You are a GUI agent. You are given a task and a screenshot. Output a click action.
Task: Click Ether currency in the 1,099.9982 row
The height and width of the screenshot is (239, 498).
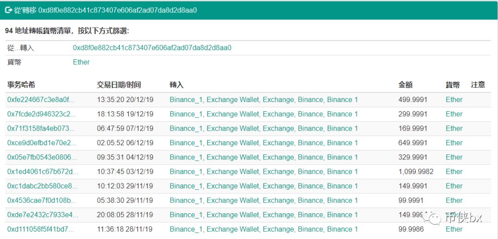click(x=454, y=171)
